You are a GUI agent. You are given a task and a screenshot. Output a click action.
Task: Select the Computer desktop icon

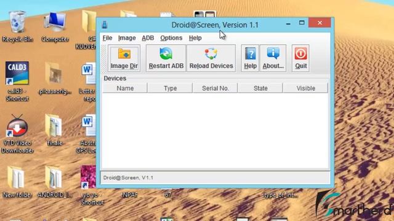55,26
